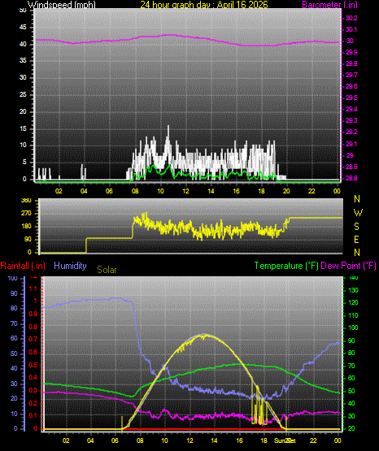This screenshot has height=451, width=379.
Task: Click the 140 tick on temperature scale
Action: (353, 278)
